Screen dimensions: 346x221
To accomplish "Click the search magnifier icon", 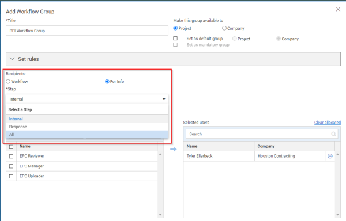I will (x=333, y=134).
